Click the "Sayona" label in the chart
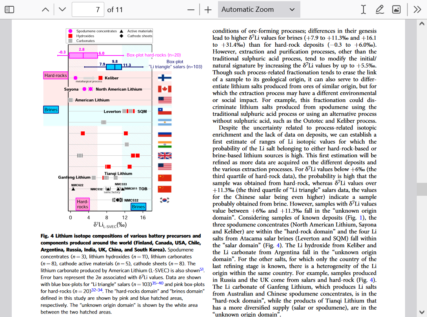The height and width of the screenshot is (317, 427). coord(71,89)
